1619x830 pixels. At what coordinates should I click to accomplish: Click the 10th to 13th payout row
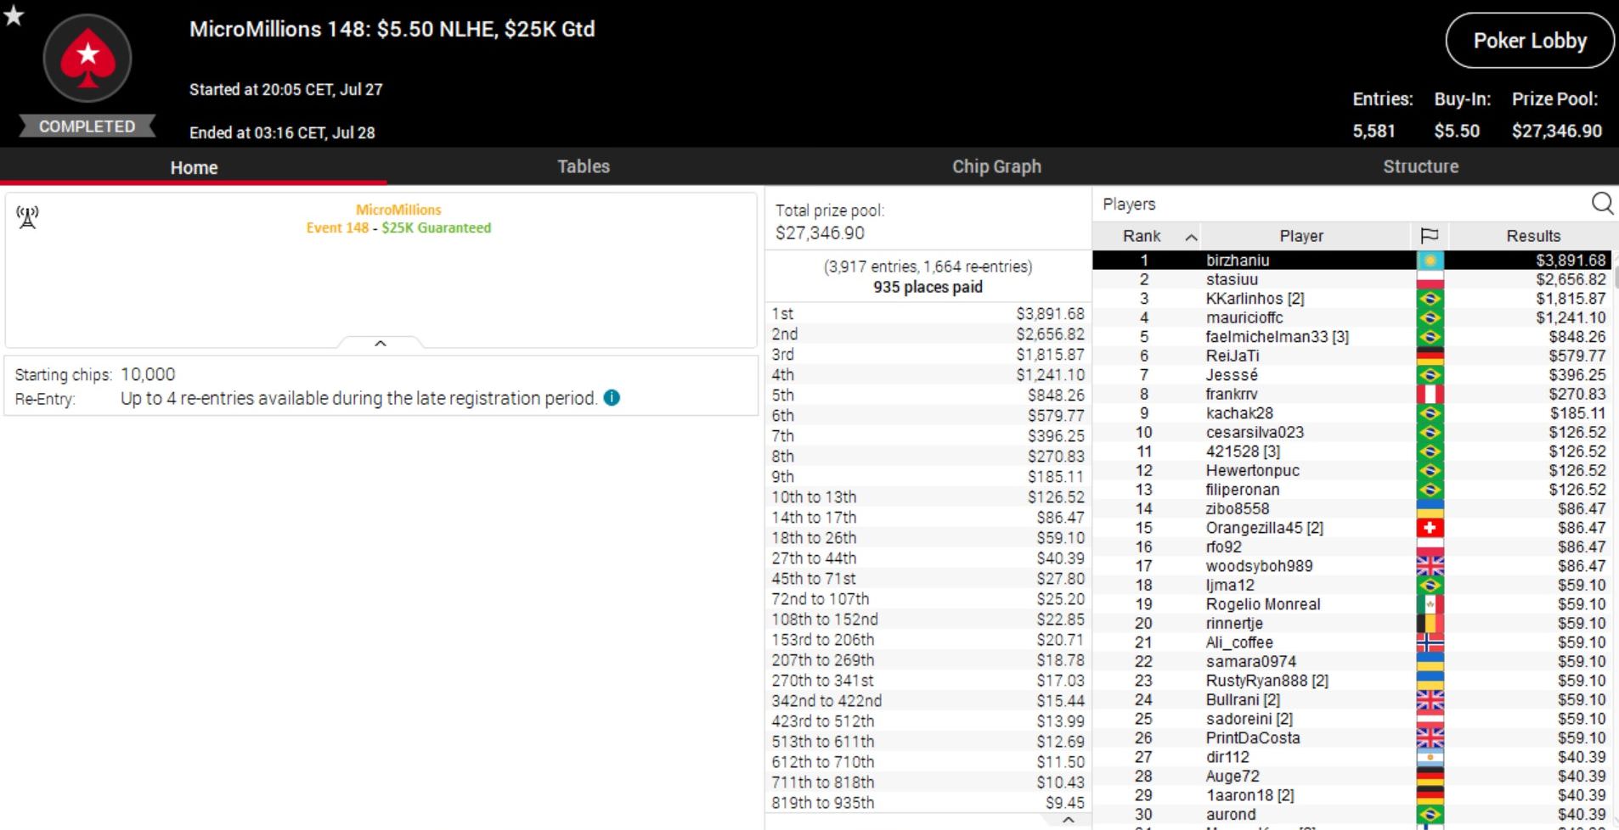[x=928, y=497]
